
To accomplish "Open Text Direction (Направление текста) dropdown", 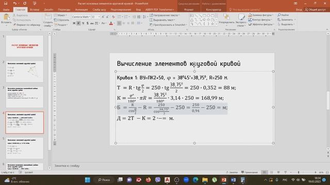I will 164,15.
